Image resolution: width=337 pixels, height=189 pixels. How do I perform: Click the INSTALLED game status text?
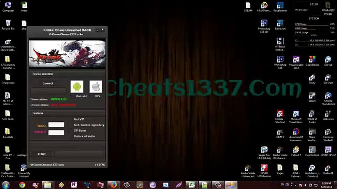tap(58, 99)
